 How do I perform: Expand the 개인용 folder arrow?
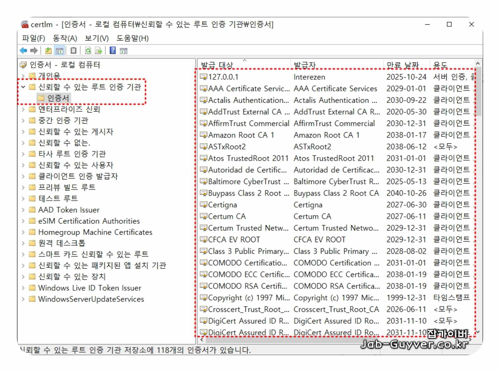tap(23, 76)
